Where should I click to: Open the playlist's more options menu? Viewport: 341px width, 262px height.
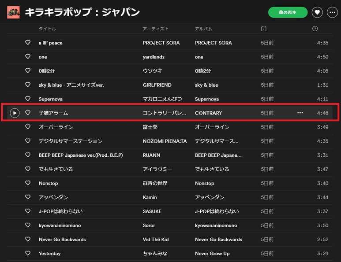333,12
